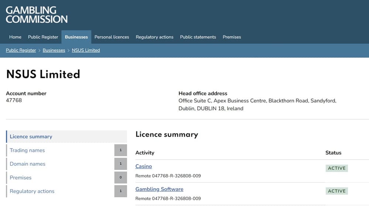Open the Gambling Software activity link
Viewport: 369px width, 208px height.
coord(159,189)
